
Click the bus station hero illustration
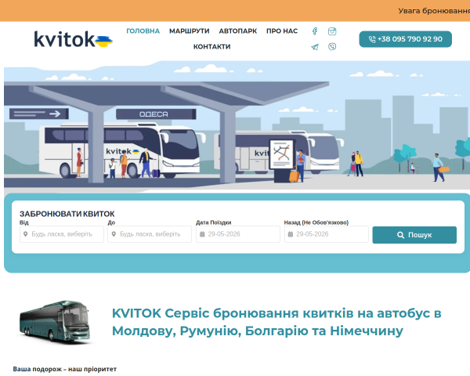pyautogui.click(x=237, y=126)
